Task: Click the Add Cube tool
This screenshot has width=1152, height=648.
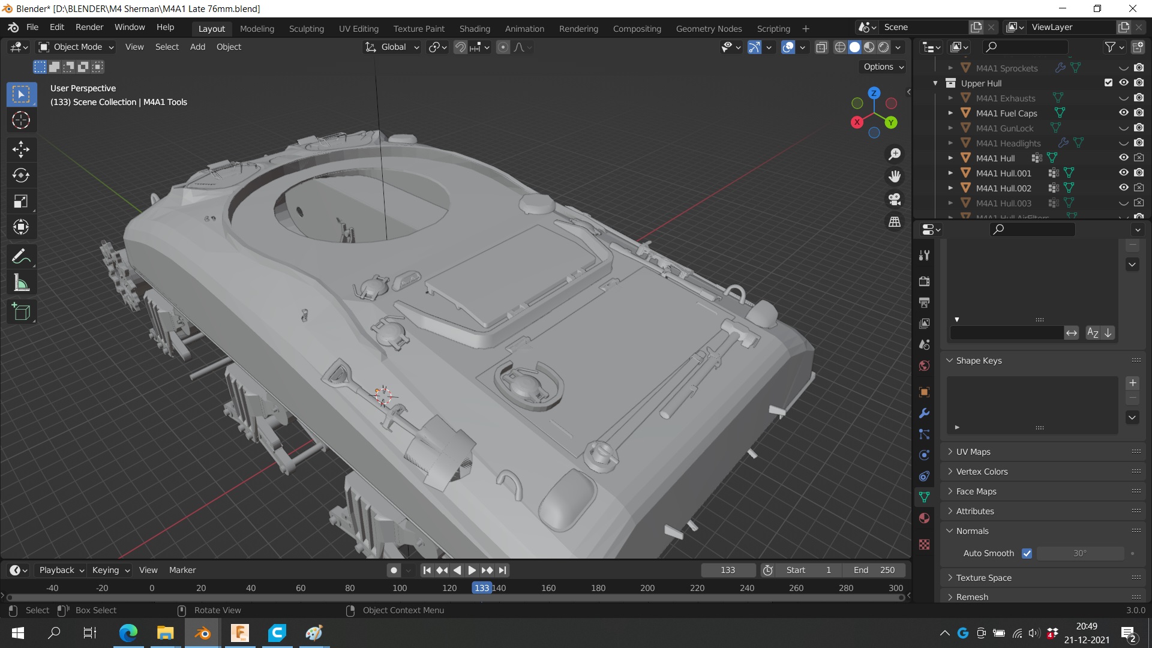Action: pyautogui.click(x=21, y=312)
